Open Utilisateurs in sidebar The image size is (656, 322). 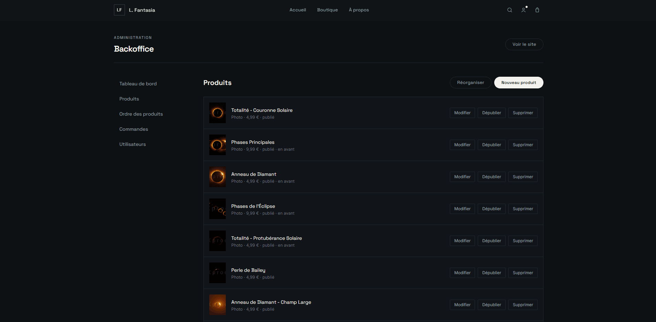[133, 144]
